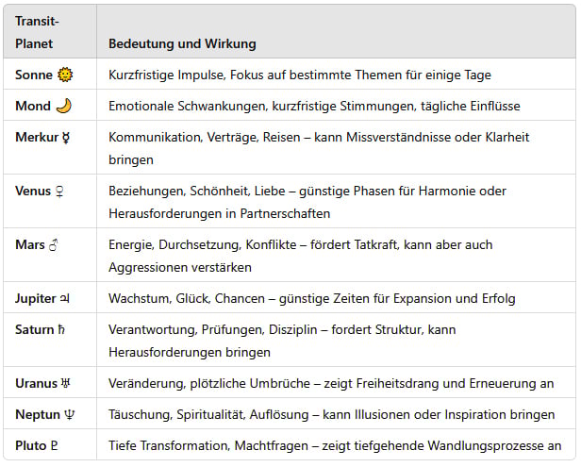Click the Mars symbol after Mars
Viewport: 581px width, 467px height.
(55, 244)
